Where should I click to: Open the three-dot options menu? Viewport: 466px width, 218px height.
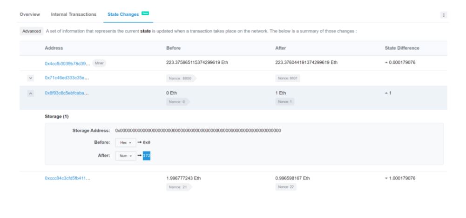pyautogui.click(x=443, y=15)
